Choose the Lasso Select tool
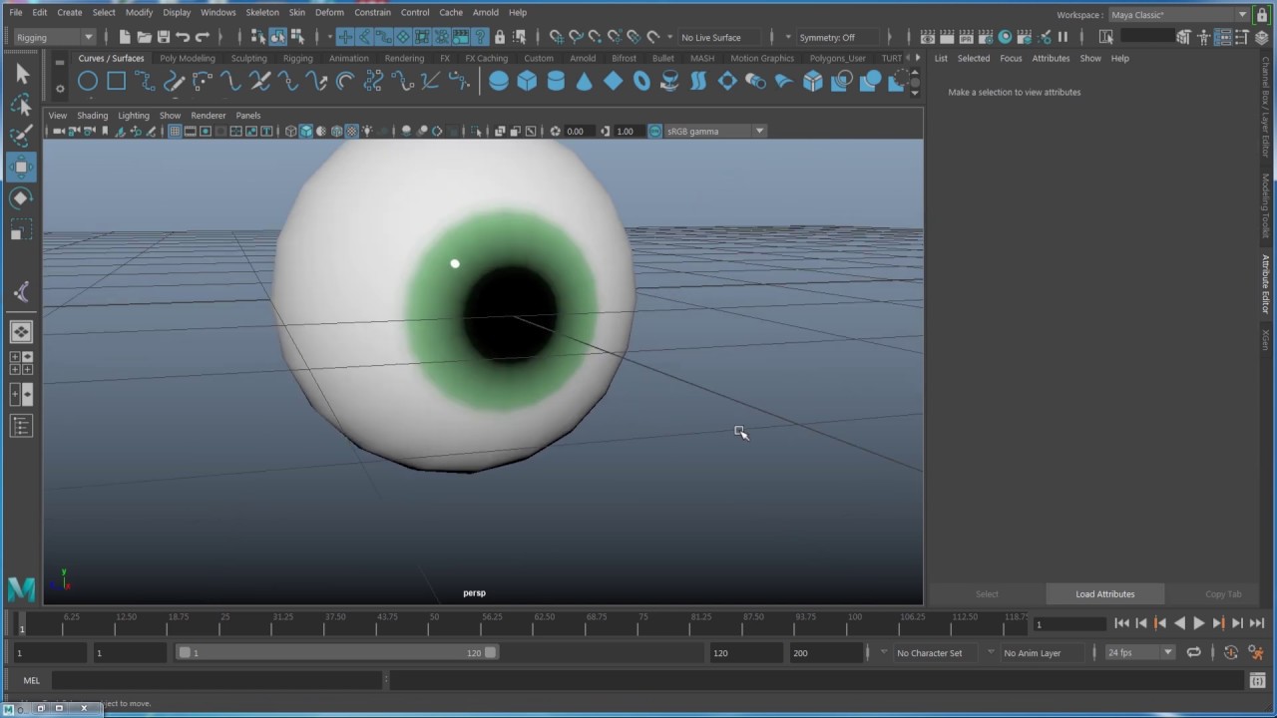 click(22, 105)
